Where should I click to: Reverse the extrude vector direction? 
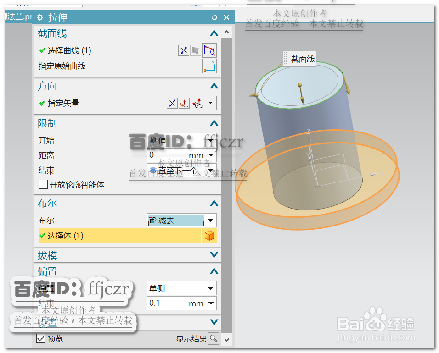coord(172,103)
